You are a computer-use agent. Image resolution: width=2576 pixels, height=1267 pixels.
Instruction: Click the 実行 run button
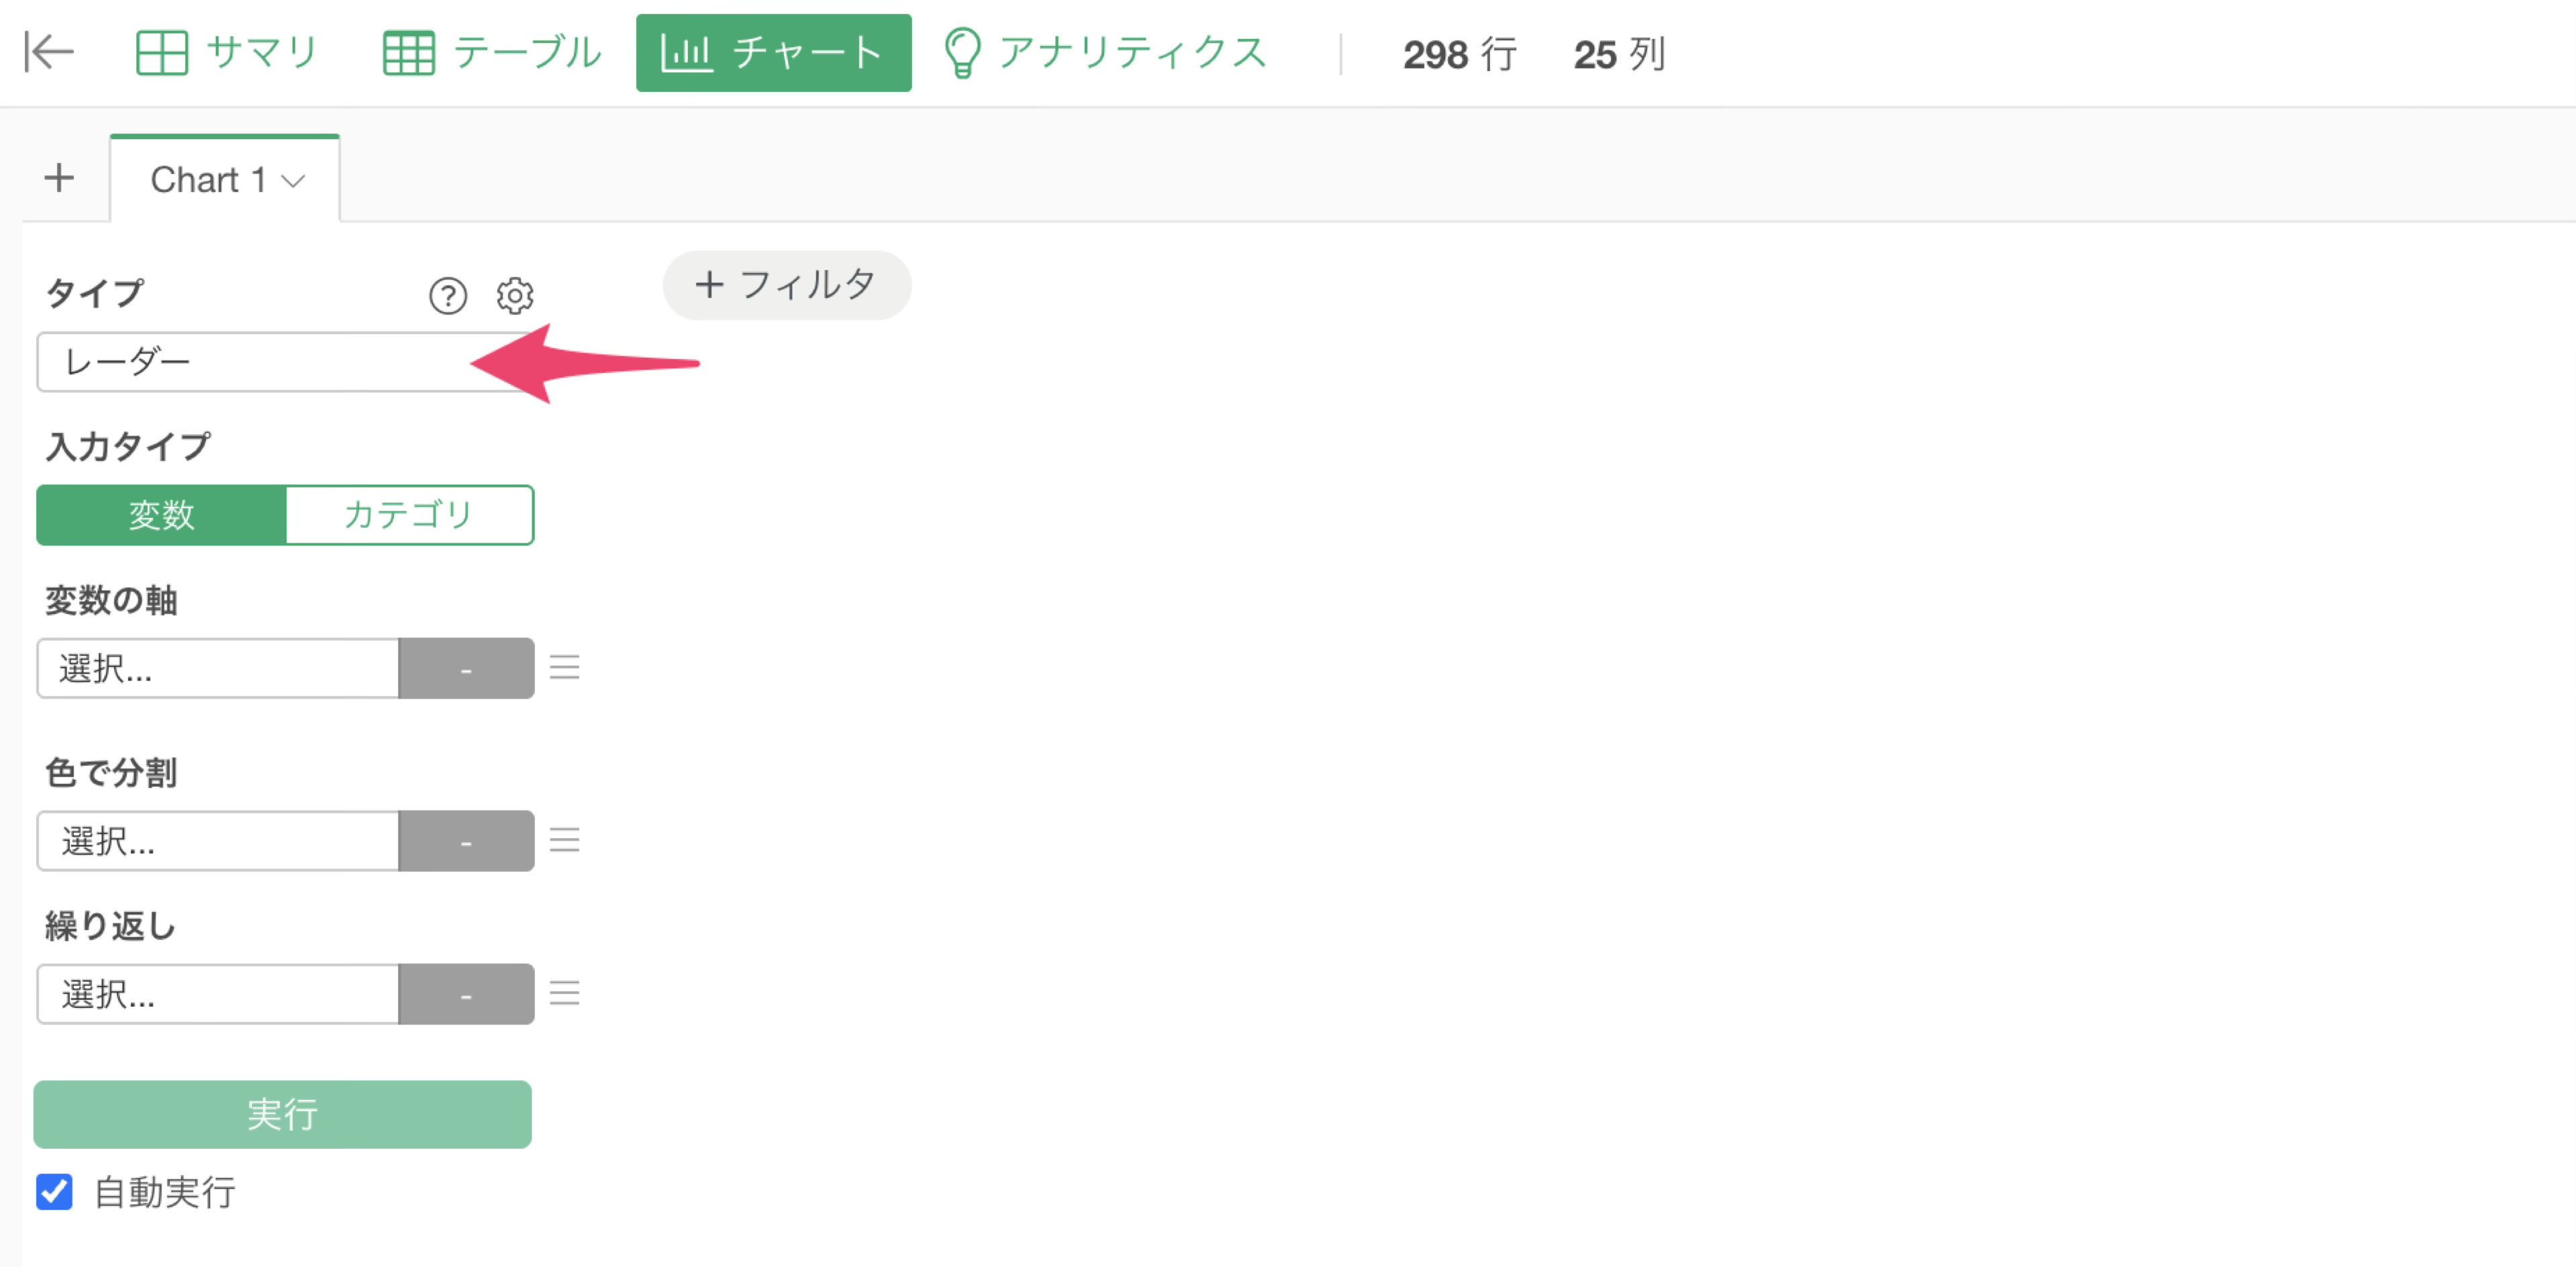(283, 1114)
